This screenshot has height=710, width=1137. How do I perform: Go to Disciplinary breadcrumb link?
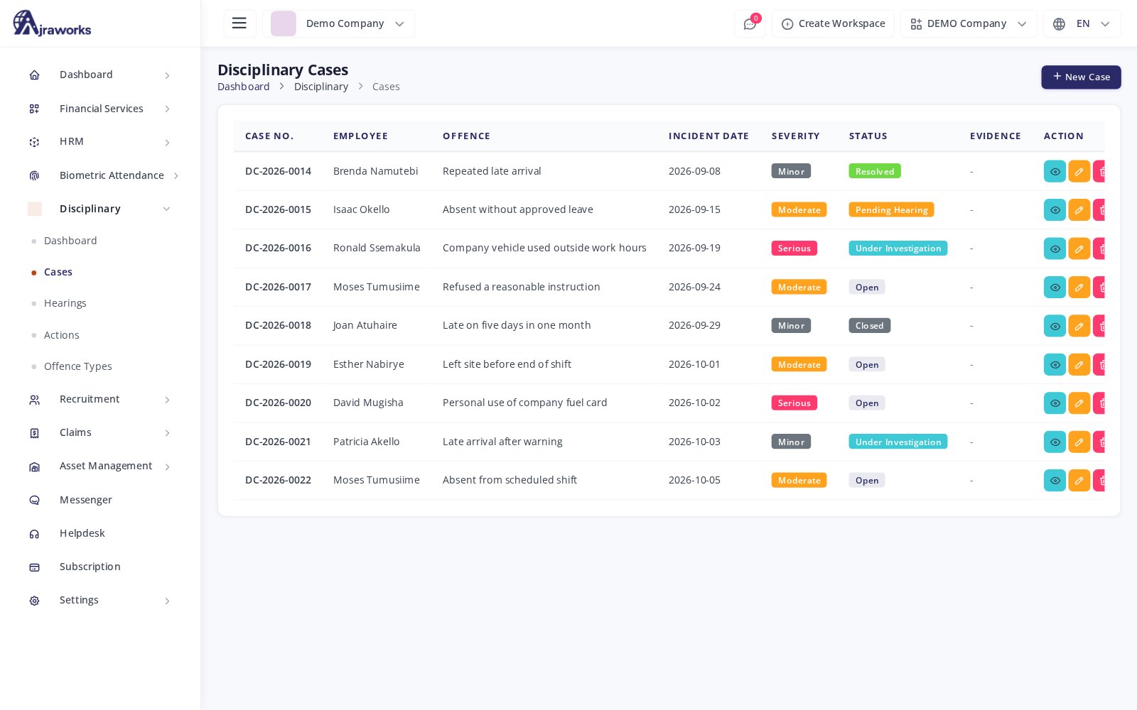[x=321, y=87]
